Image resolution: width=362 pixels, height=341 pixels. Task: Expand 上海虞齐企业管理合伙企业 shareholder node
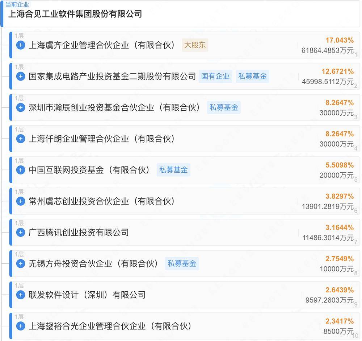coord(21,45)
